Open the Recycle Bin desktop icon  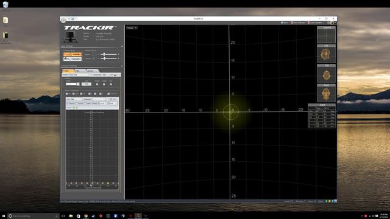[5, 5]
